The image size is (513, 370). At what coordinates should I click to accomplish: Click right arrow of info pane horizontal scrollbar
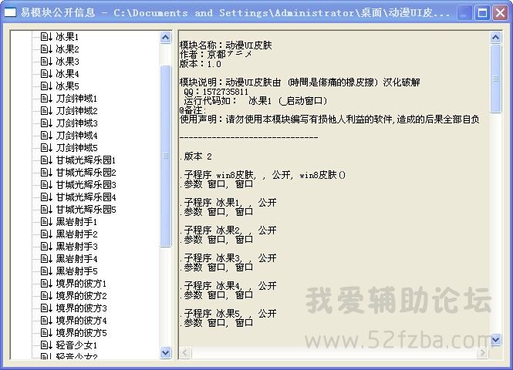(483, 353)
